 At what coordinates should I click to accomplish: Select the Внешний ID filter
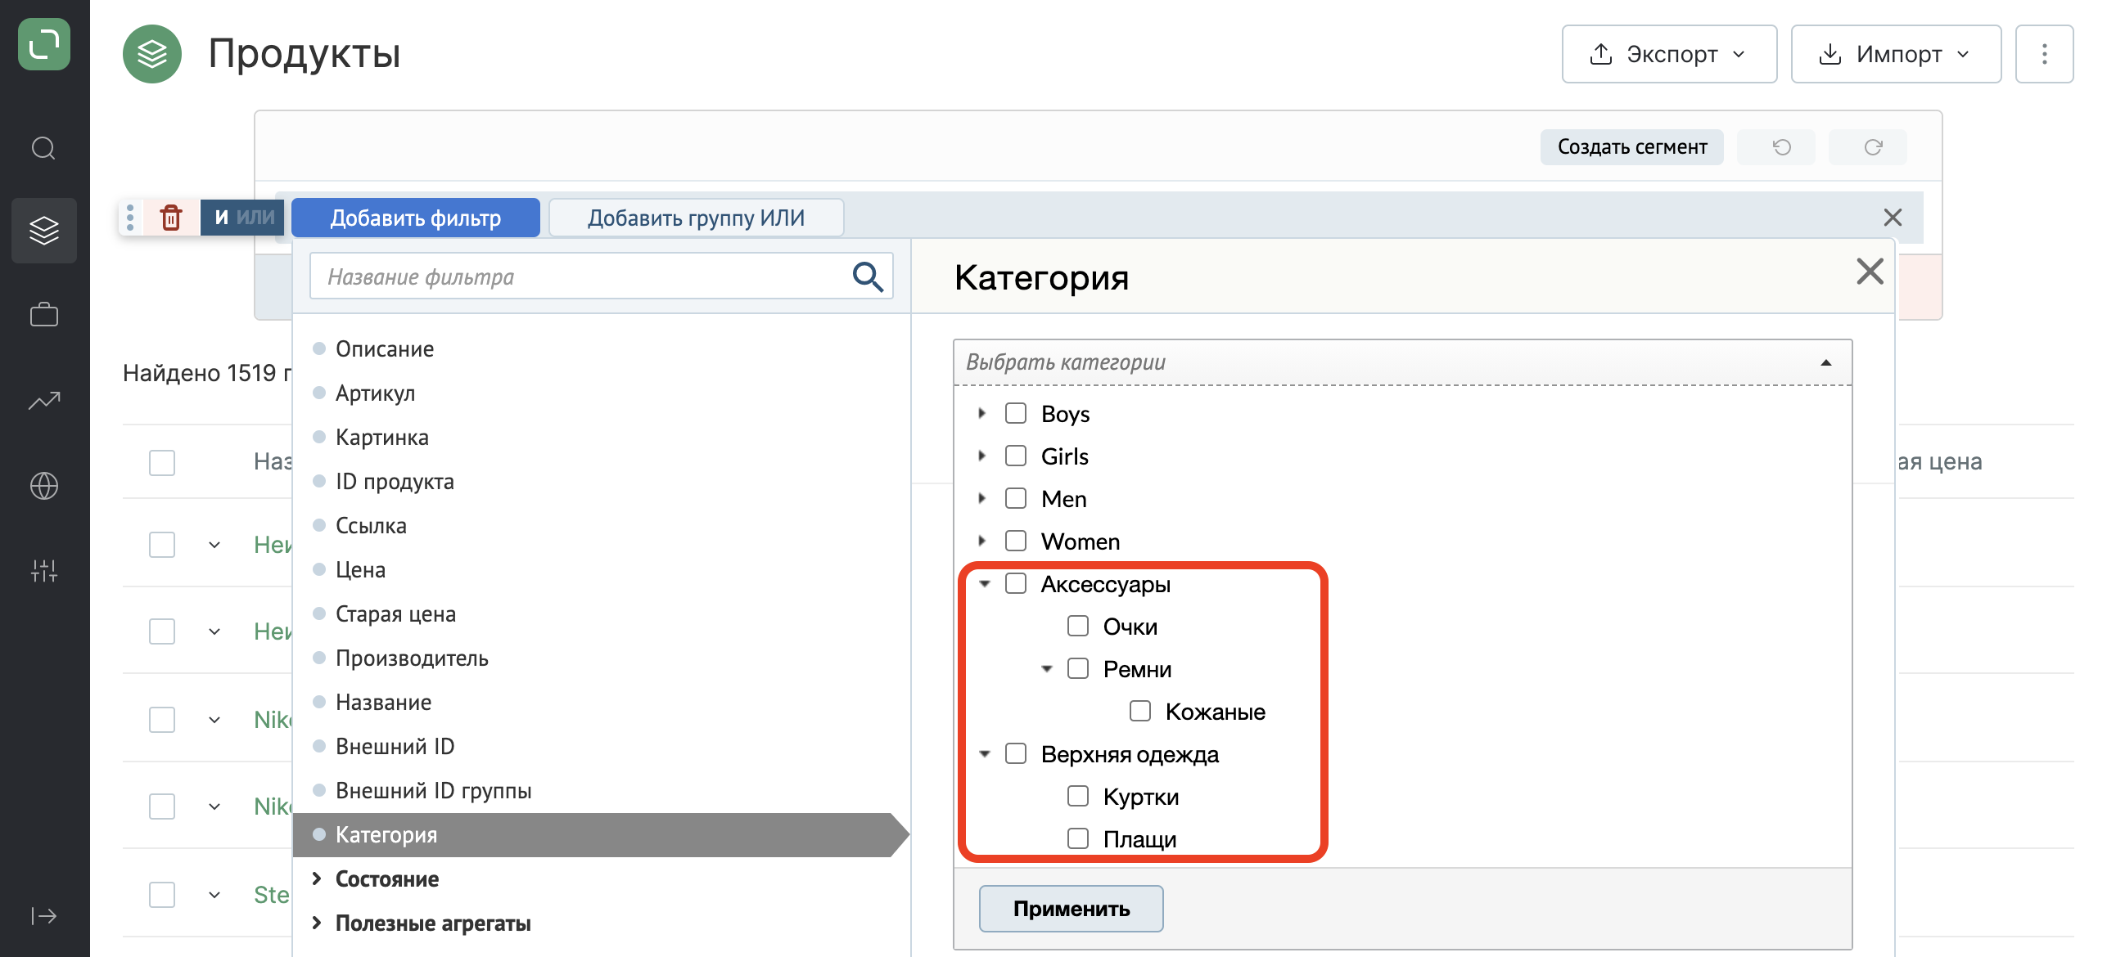tap(395, 747)
